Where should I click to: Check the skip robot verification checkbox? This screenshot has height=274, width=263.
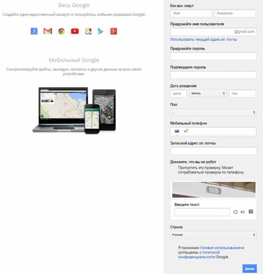pos(172,168)
